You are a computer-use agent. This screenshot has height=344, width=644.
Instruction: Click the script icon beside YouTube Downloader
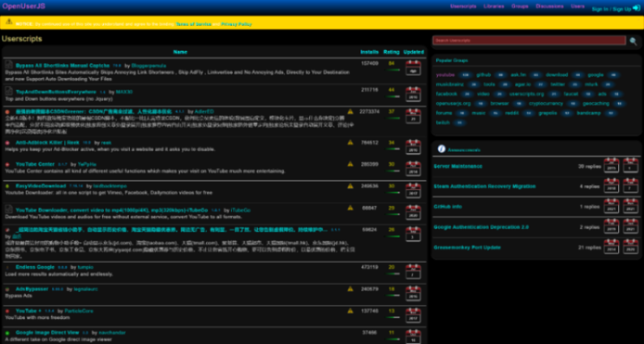click(9, 209)
